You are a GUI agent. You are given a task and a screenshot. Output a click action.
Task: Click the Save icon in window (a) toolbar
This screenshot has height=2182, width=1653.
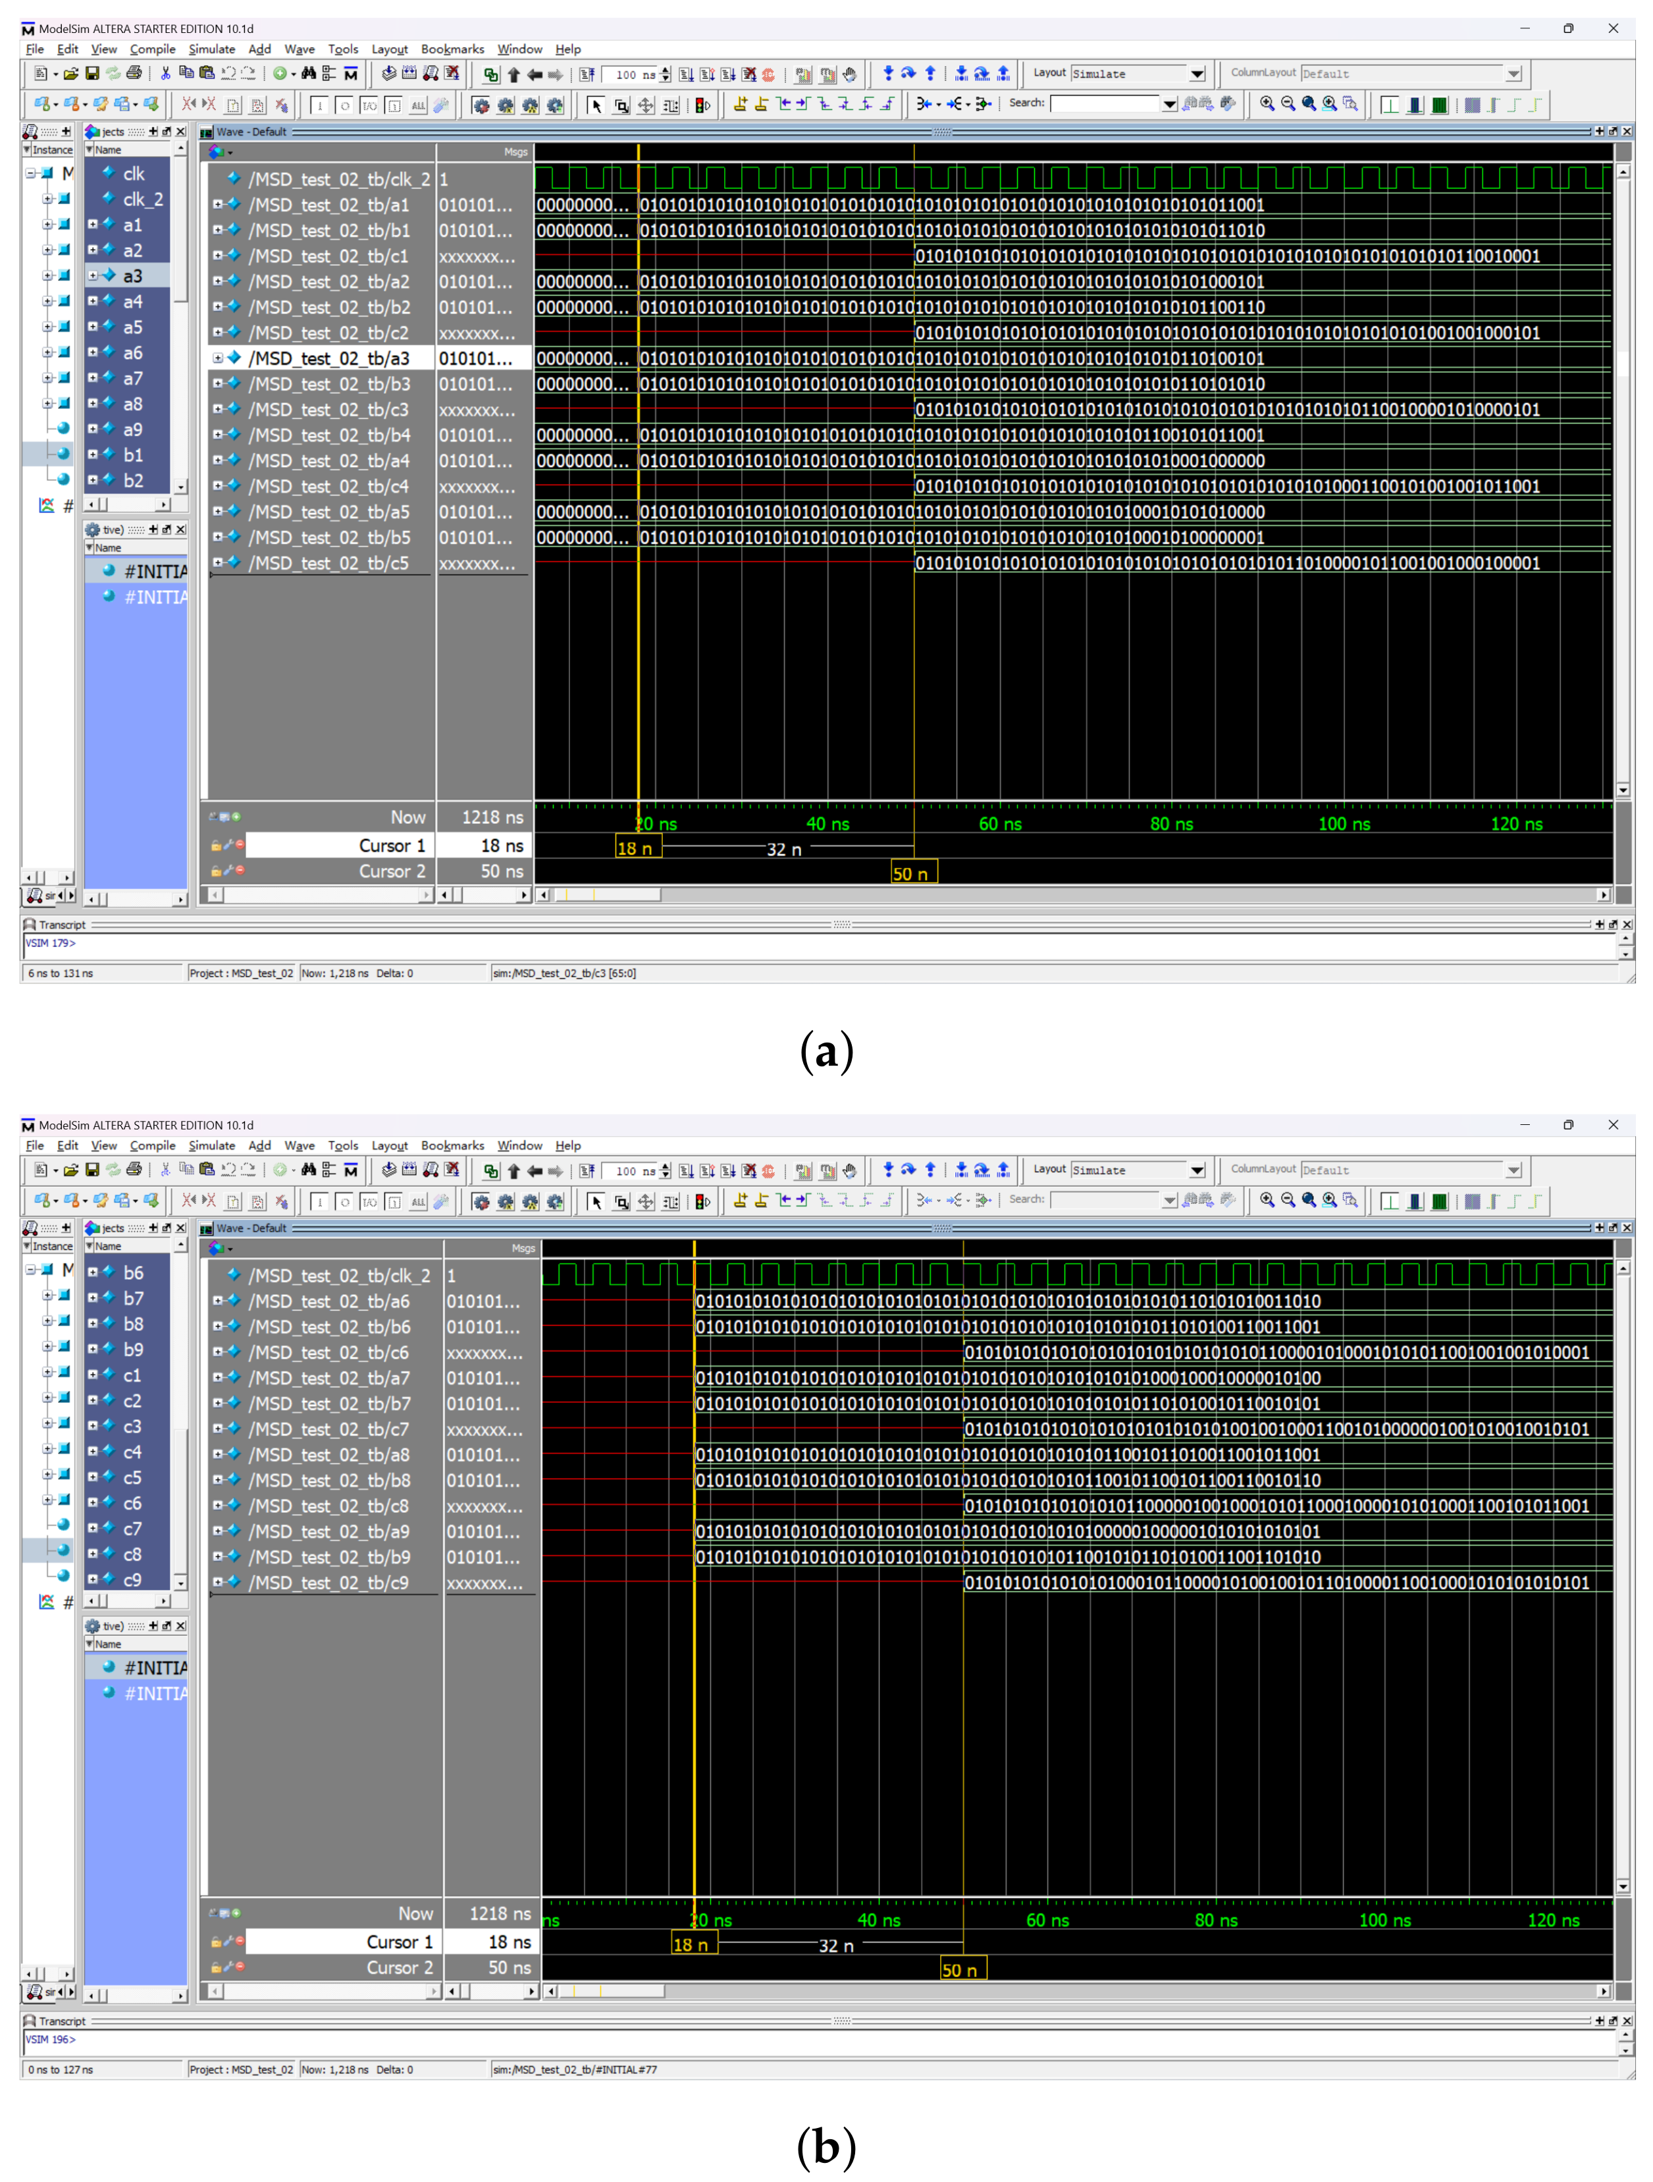click(93, 73)
